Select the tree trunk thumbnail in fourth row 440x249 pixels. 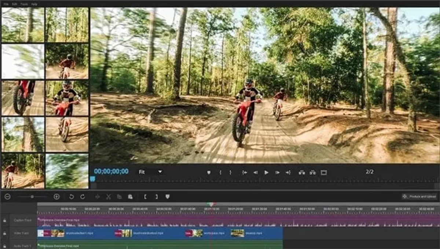point(23,134)
